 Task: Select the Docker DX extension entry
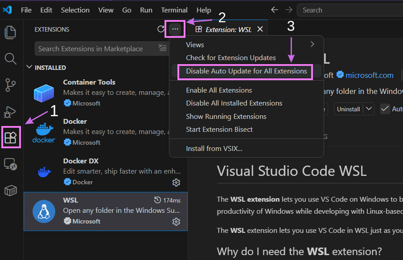(106, 172)
